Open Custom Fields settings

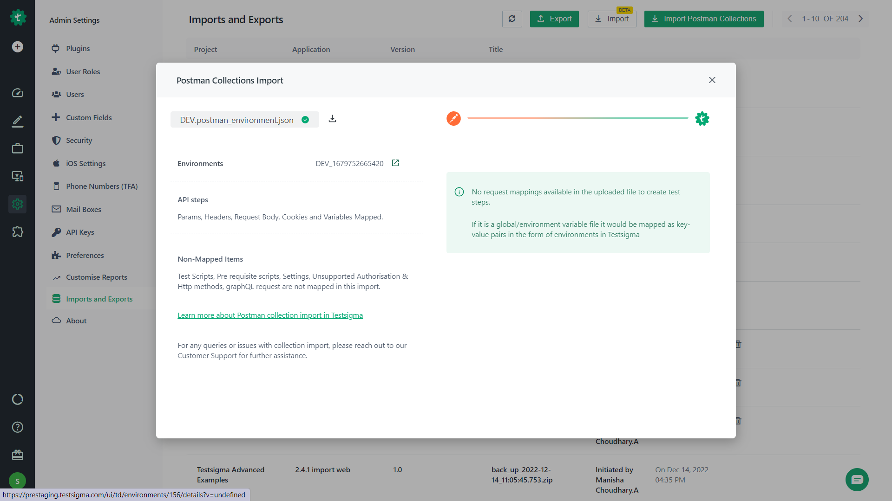coord(89,118)
